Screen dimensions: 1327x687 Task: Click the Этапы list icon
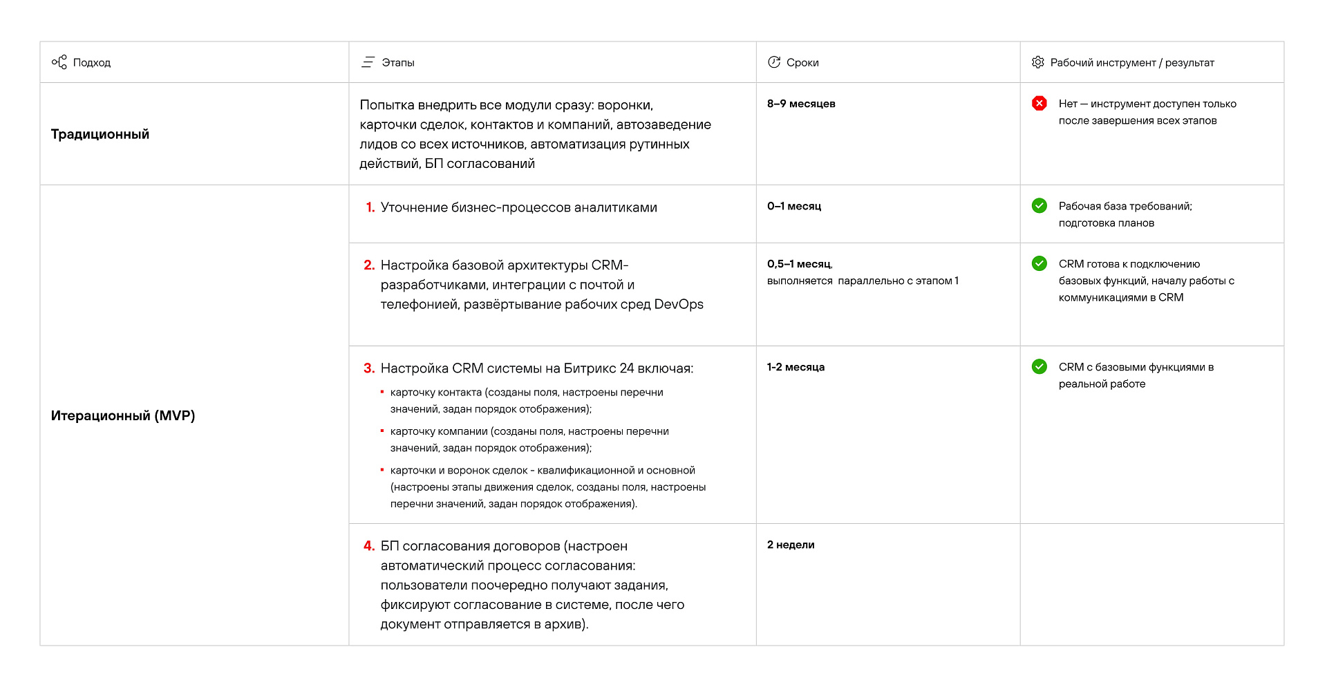[x=368, y=62]
